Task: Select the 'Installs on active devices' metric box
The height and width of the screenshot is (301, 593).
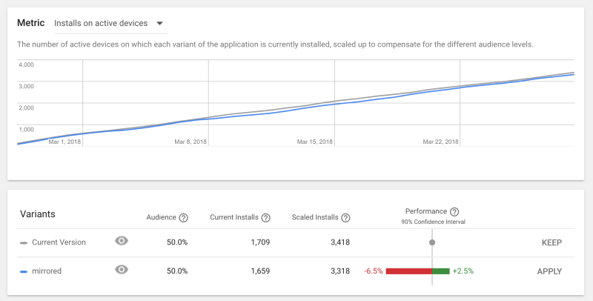Action: coord(101,23)
